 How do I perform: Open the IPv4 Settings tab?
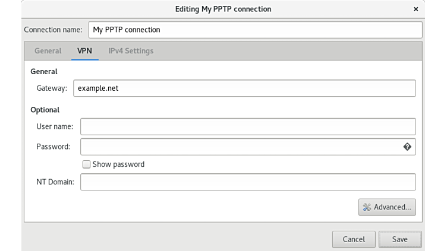click(131, 51)
